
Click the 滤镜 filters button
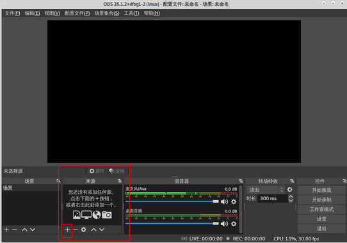point(117,171)
